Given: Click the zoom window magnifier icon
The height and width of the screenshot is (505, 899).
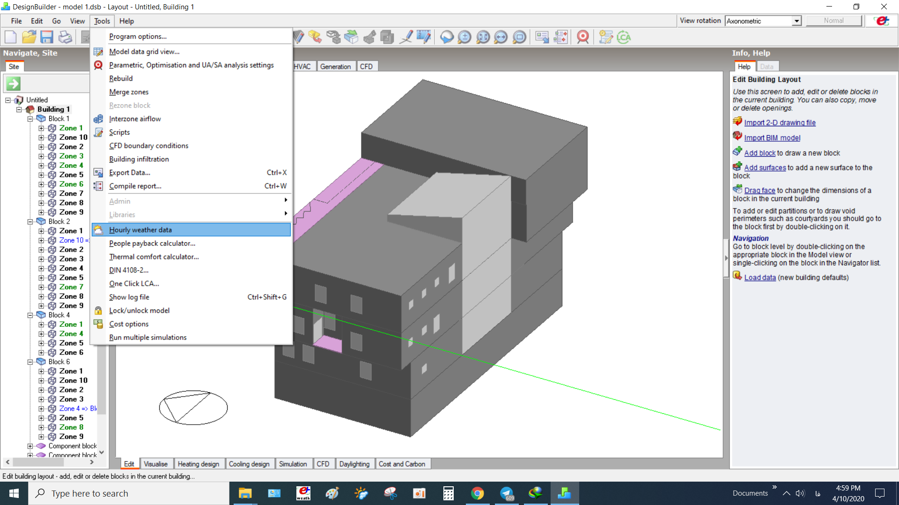Looking at the screenshot, I should tap(519, 37).
